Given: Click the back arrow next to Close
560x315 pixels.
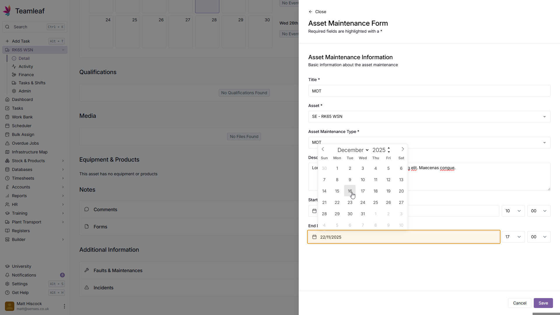Looking at the screenshot, I should (311, 12).
